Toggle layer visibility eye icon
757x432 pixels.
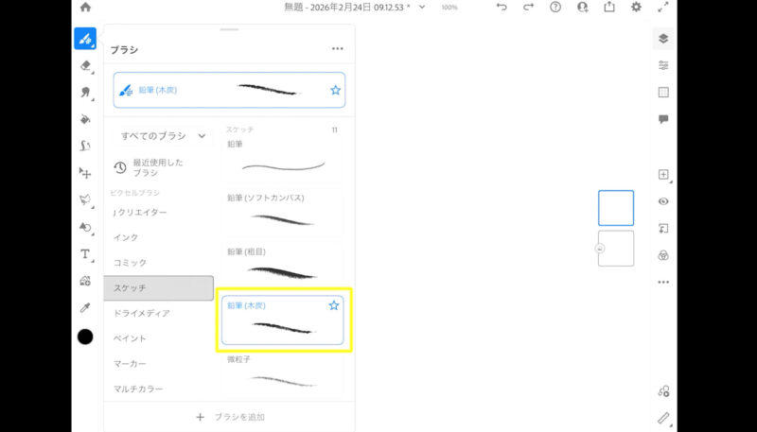663,201
